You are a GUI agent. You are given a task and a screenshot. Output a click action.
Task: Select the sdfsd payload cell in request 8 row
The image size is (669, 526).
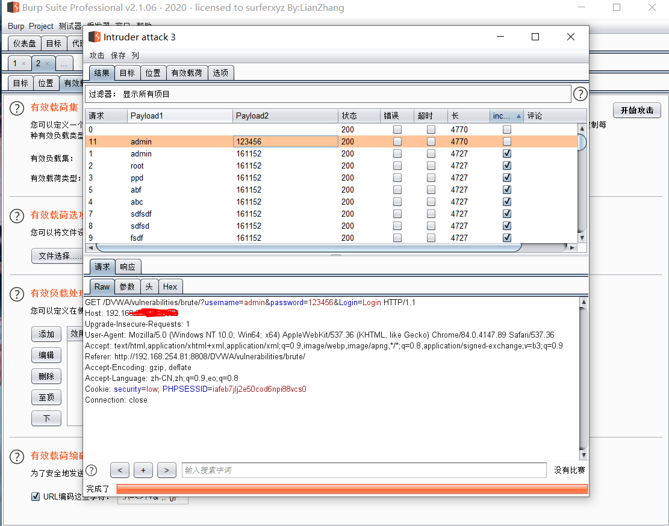tap(179, 226)
